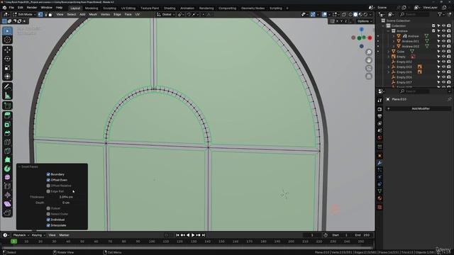The height and width of the screenshot is (255, 454).
Task: Select the Smooth tool
Action: click(x=8, y=177)
